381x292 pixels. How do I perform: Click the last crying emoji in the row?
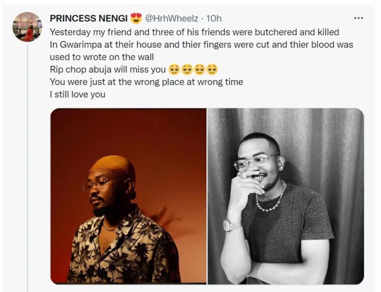tap(212, 70)
